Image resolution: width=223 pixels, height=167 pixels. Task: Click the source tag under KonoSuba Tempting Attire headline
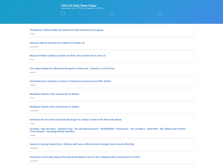click(34, 161)
